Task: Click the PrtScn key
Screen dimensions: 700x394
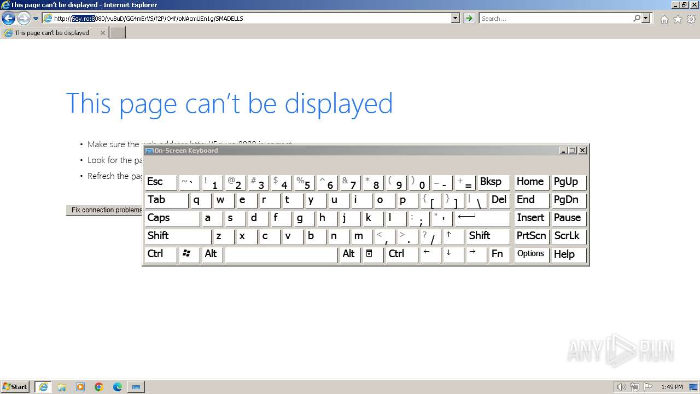Action: tap(532, 236)
